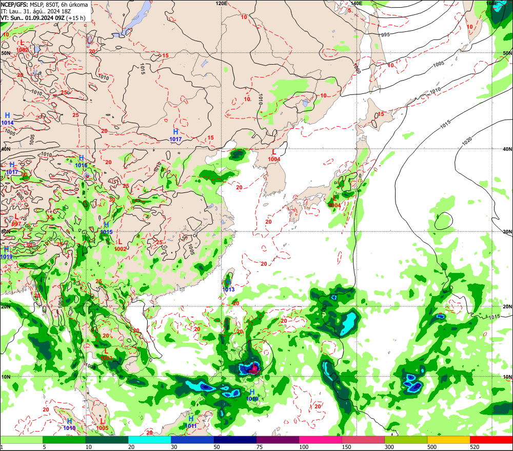Click the L 1003 low over Indochina
This screenshot has height=451, width=513.
point(106,355)
